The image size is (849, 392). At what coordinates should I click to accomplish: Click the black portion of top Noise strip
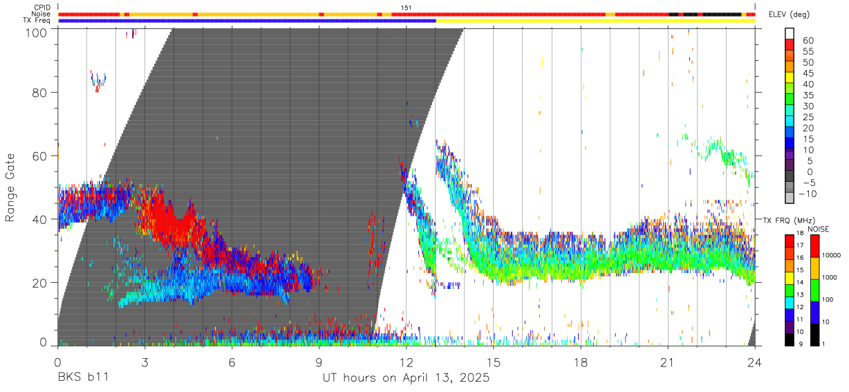click(722, 14)
